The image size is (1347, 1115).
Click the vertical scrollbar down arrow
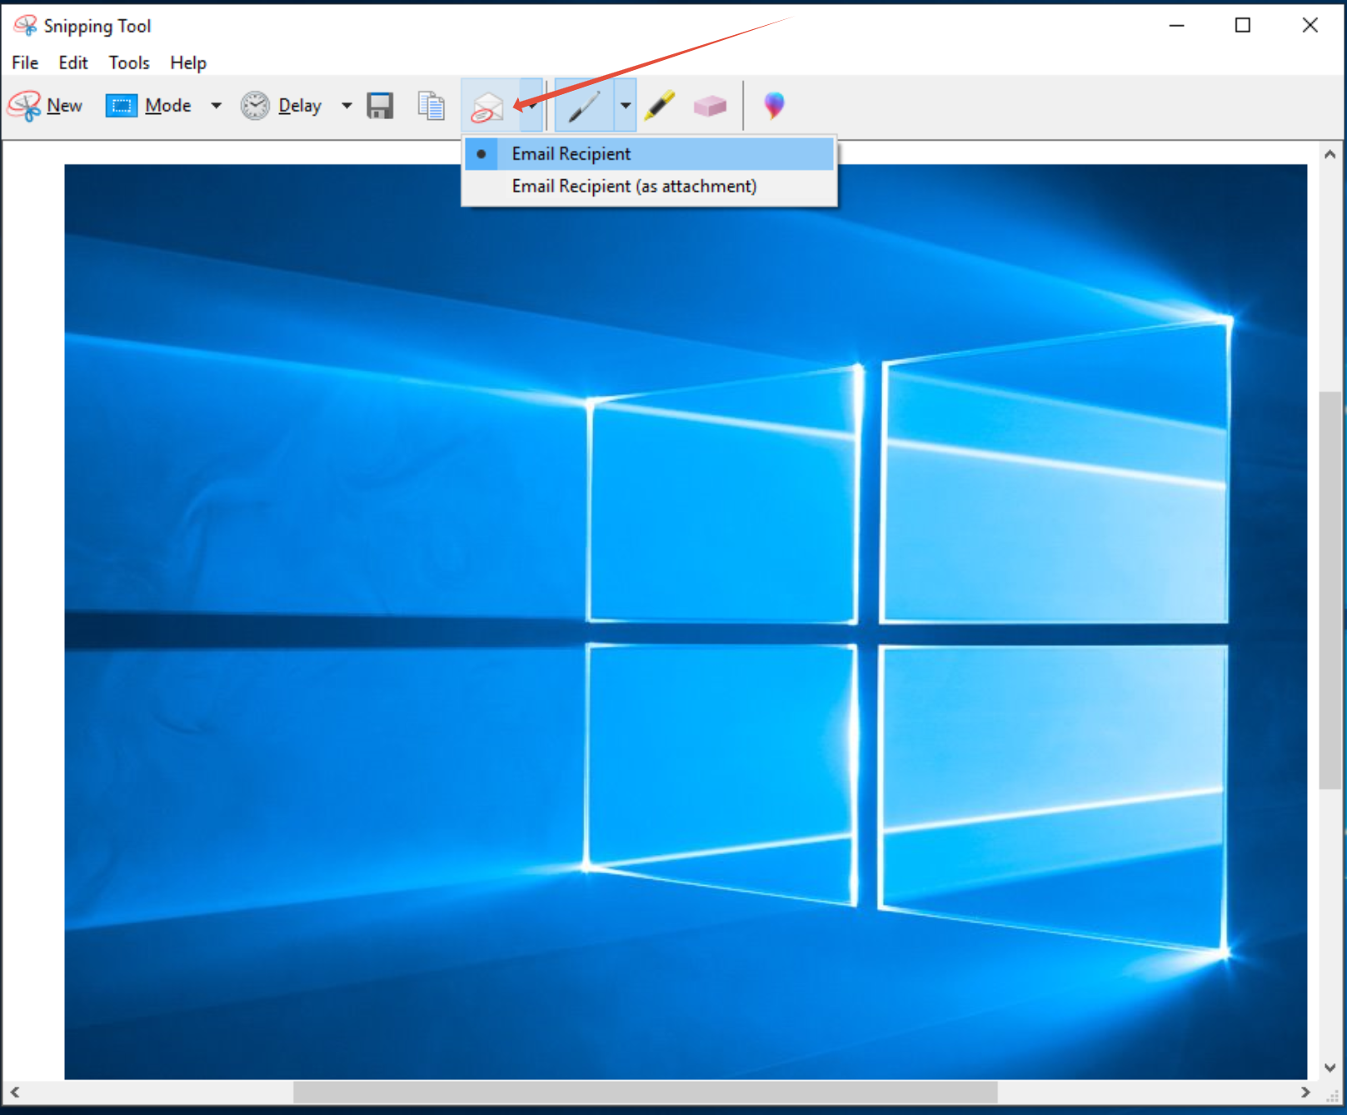1330,1067
